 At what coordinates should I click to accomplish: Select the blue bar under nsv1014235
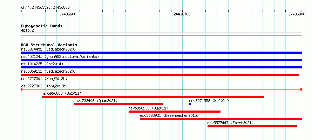tap(161, 67)
